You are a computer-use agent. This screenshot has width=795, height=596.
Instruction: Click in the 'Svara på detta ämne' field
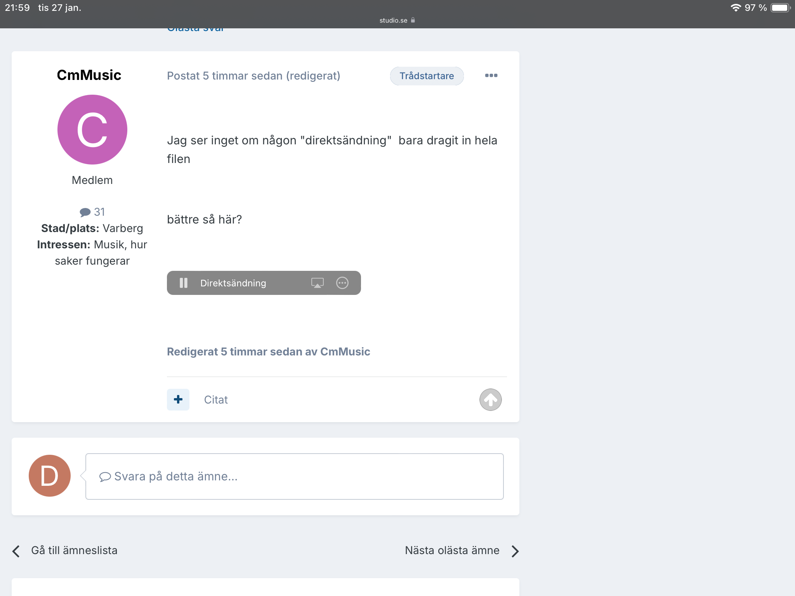[294, 476]
